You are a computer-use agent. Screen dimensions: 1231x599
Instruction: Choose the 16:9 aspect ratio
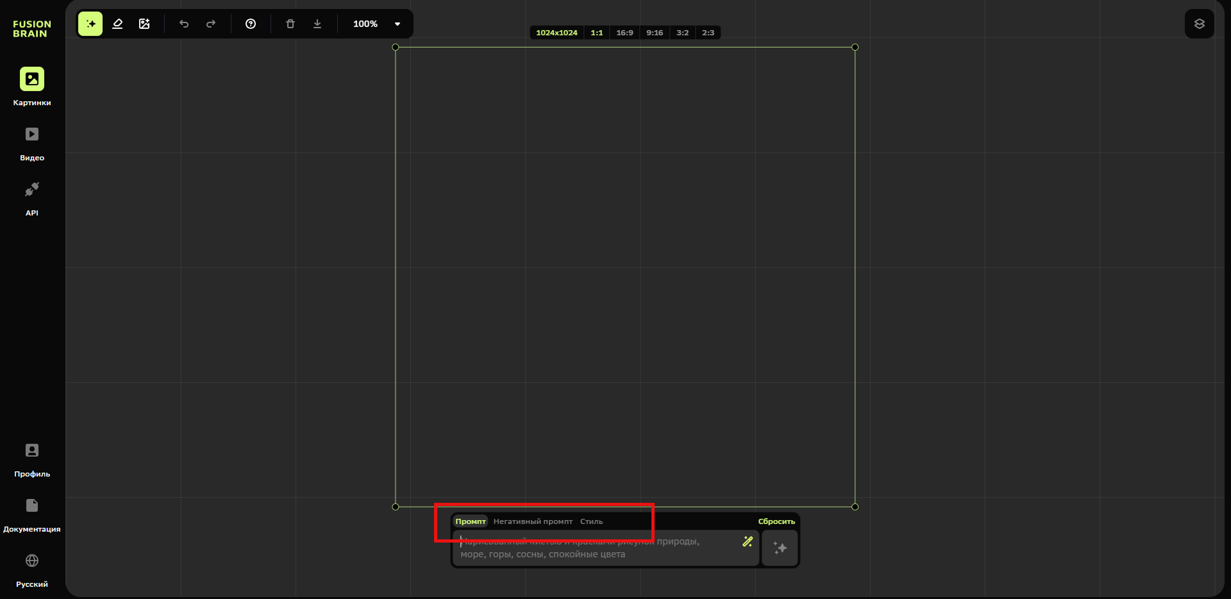coord(624,33)
